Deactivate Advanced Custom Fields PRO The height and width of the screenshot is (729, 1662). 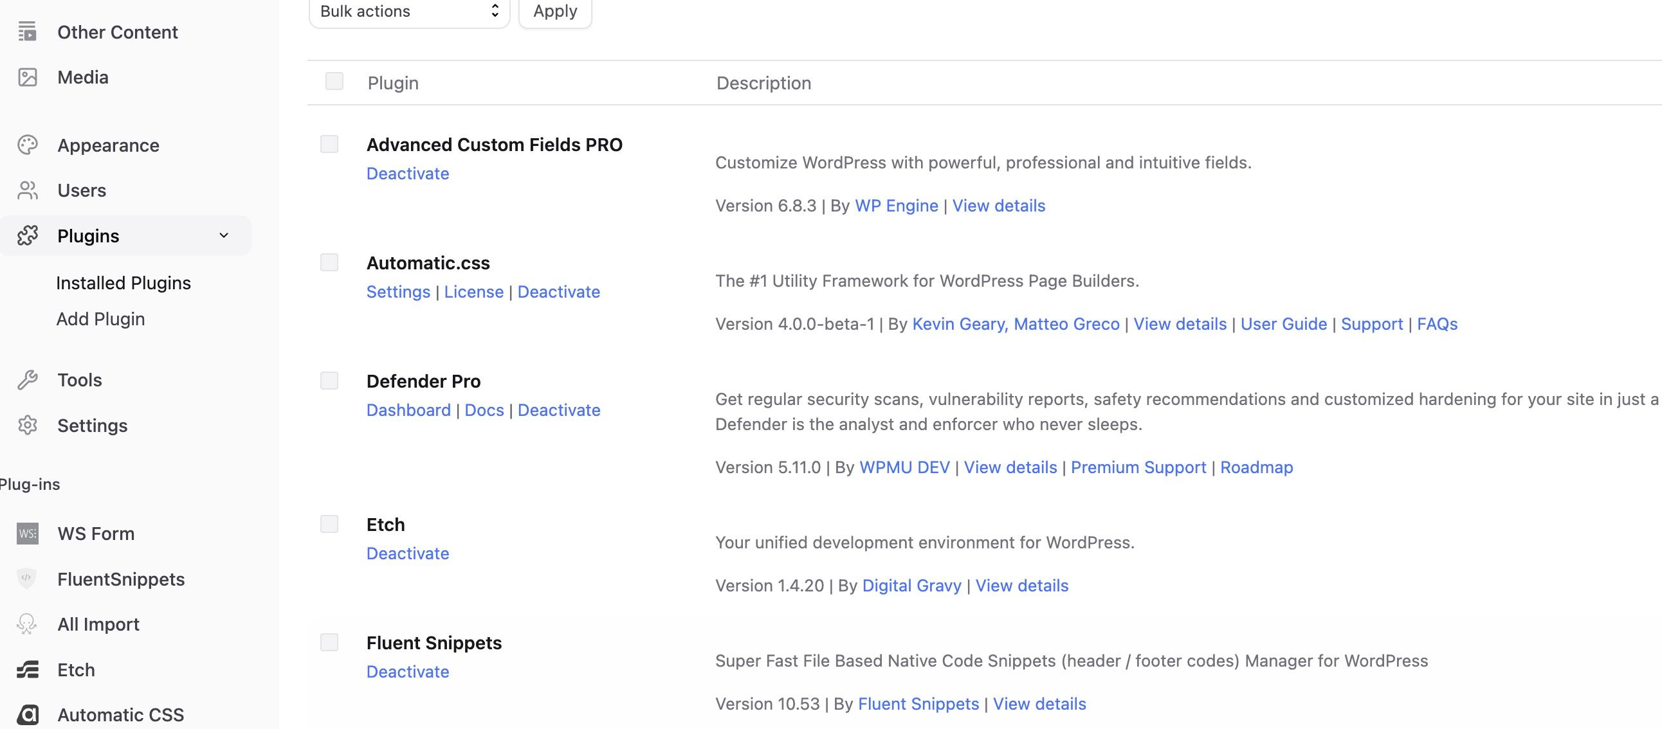coord(408,174)
